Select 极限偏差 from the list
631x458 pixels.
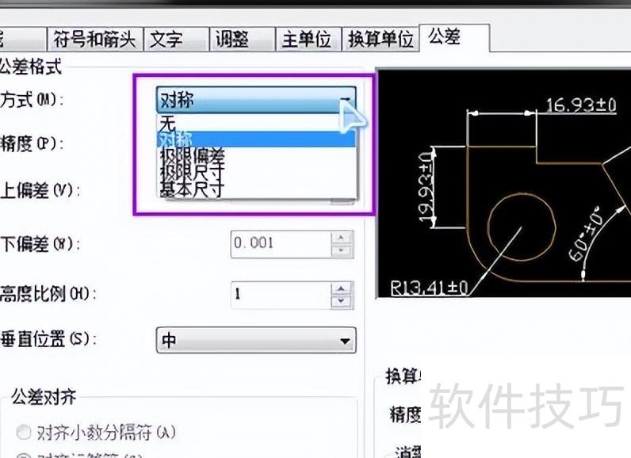click(256, 155)
